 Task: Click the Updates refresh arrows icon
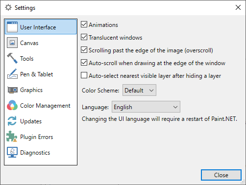pyautogui.click(x=12, y=121)
